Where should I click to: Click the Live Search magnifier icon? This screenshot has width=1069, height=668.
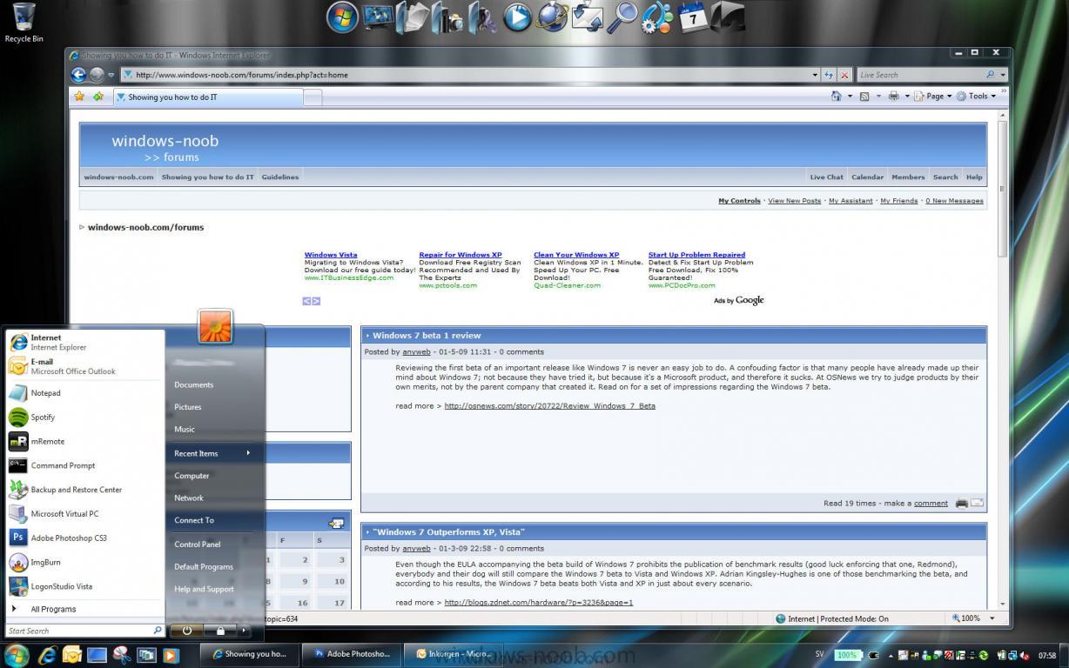click(990, 75)
